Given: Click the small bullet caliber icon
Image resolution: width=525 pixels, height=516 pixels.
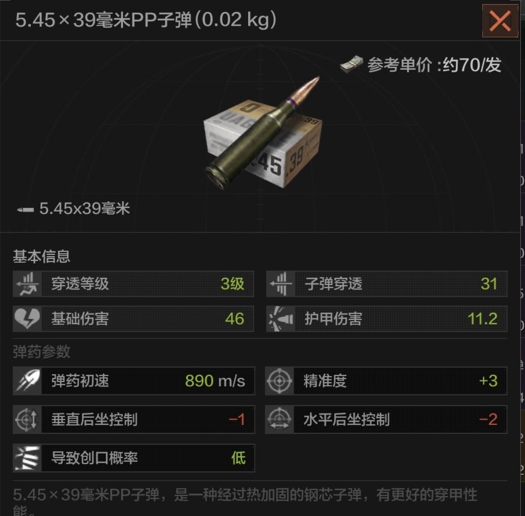Looking at the screenshot, I should click(25, 210).
